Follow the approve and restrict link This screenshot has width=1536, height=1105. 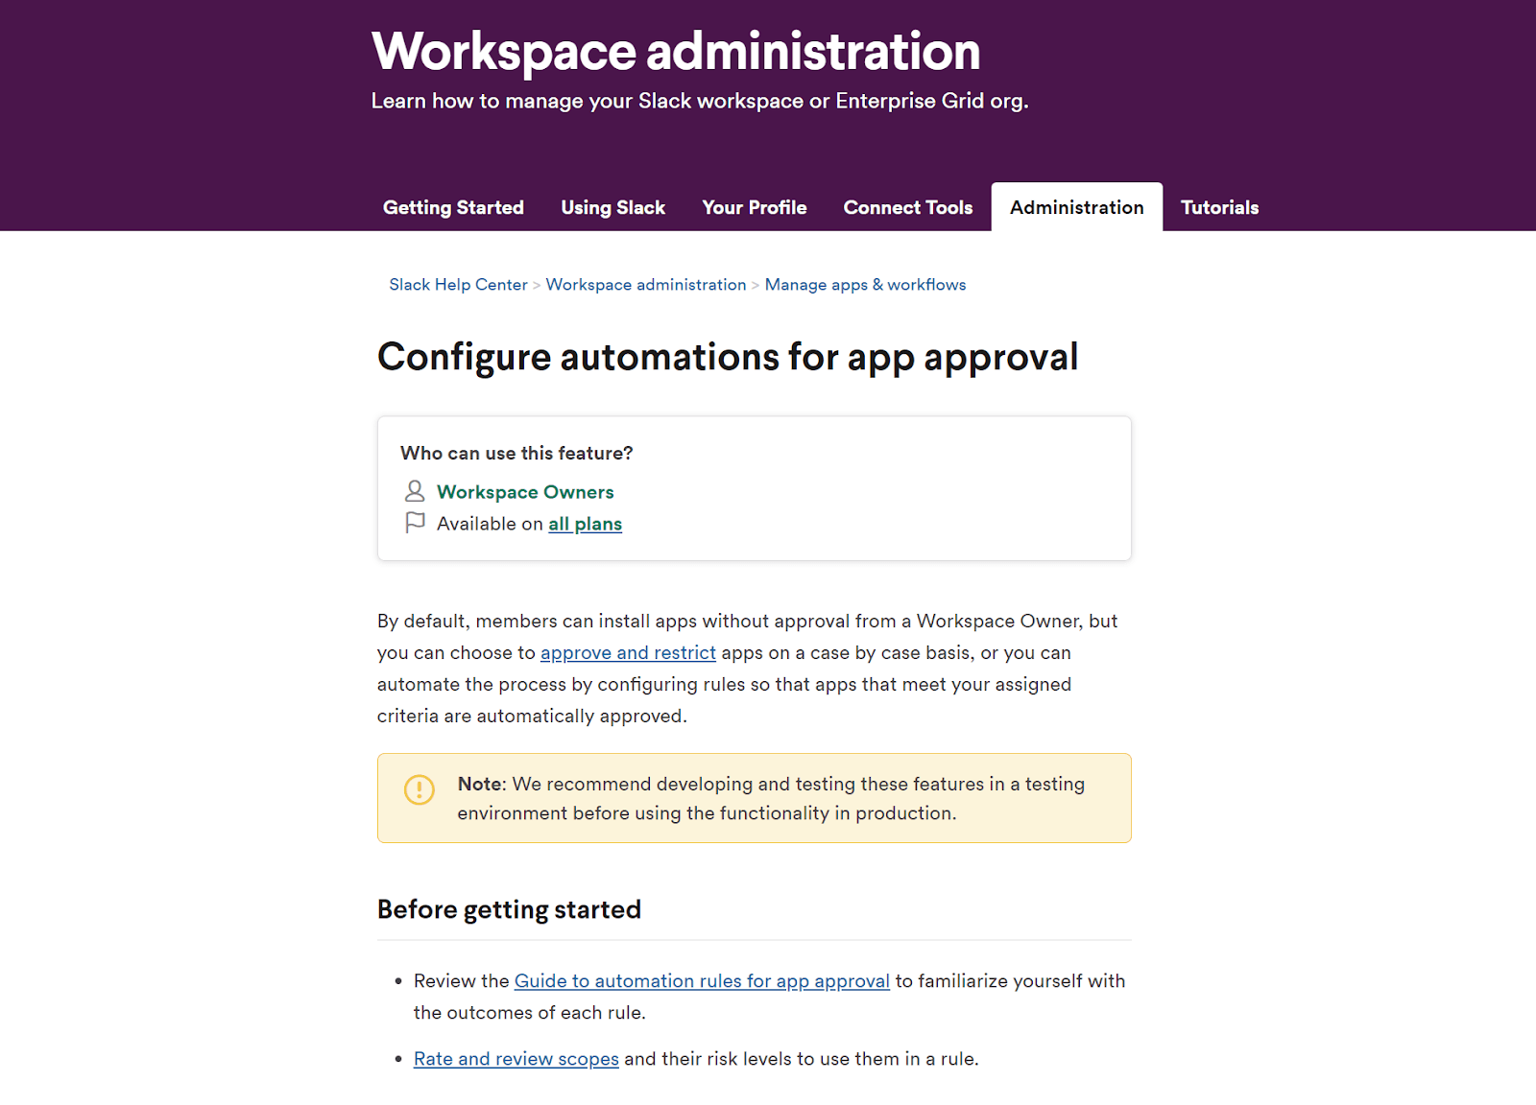[628, 653]
